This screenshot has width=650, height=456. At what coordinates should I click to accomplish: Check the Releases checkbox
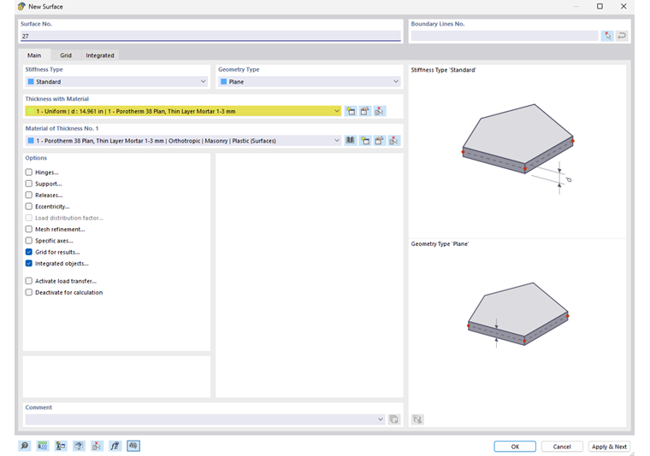(28, 195)
